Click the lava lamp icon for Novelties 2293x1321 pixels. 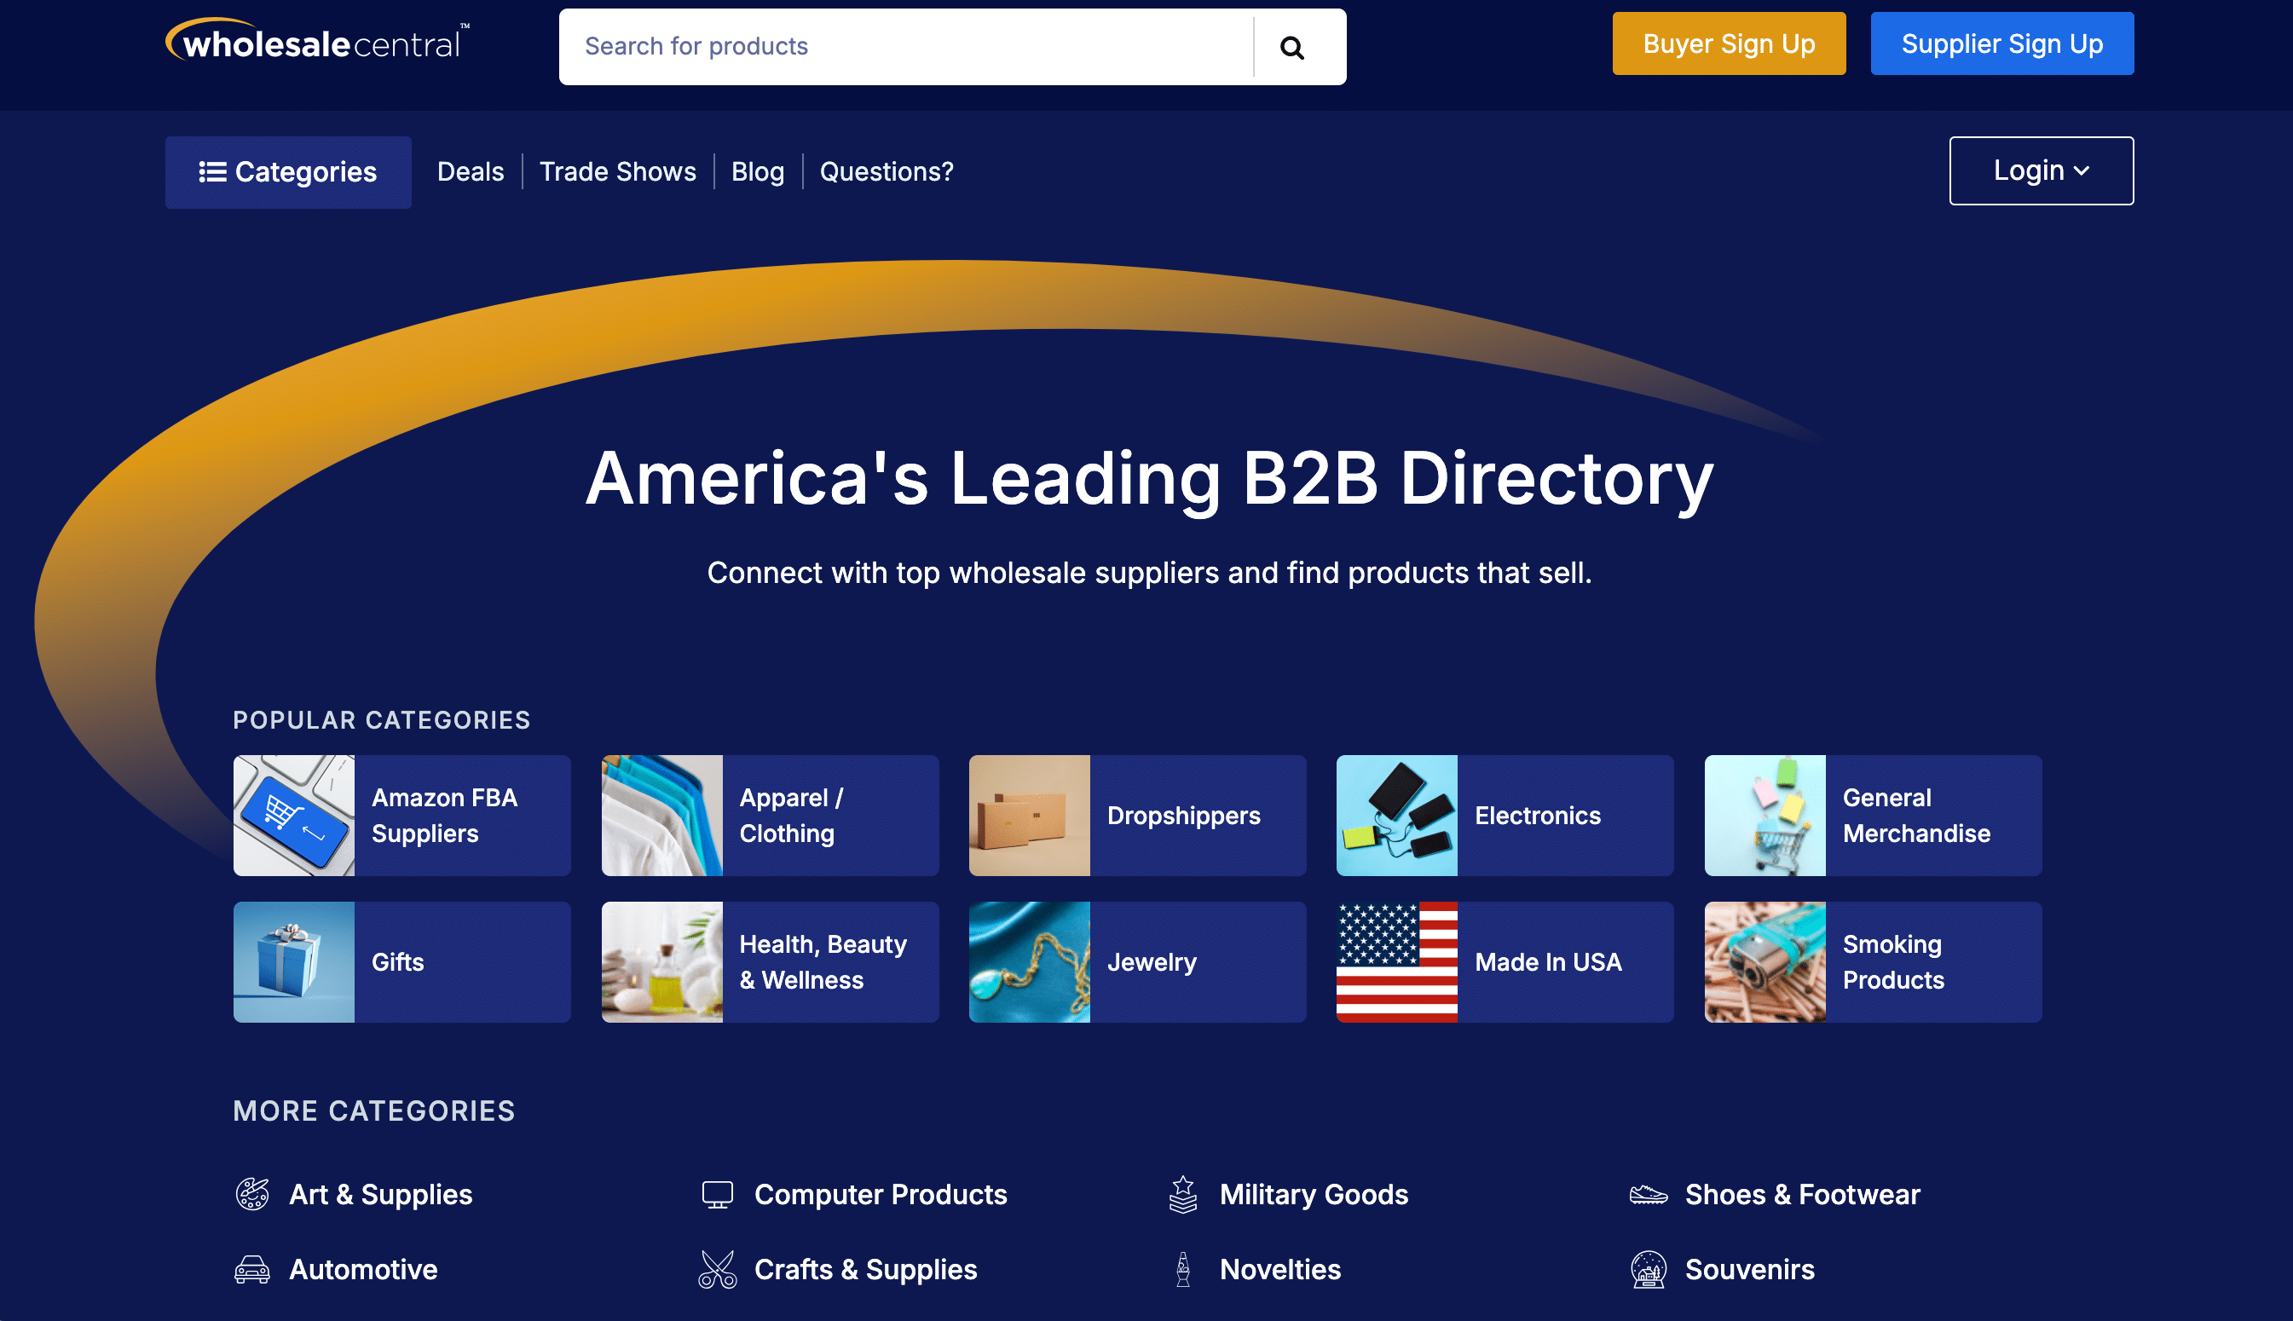pos(1184,1268)
